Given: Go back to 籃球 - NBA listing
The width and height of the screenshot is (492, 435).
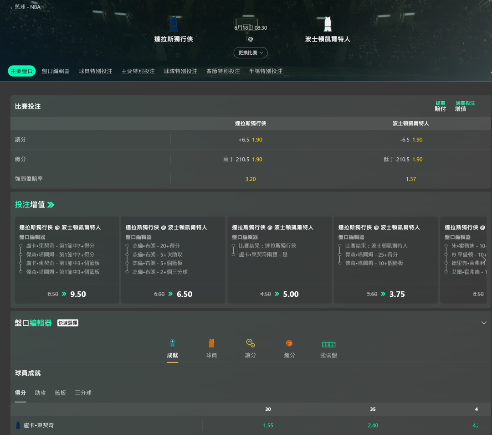Looking at the screenshot, I should pyautogui.click(x=26, y=7).
